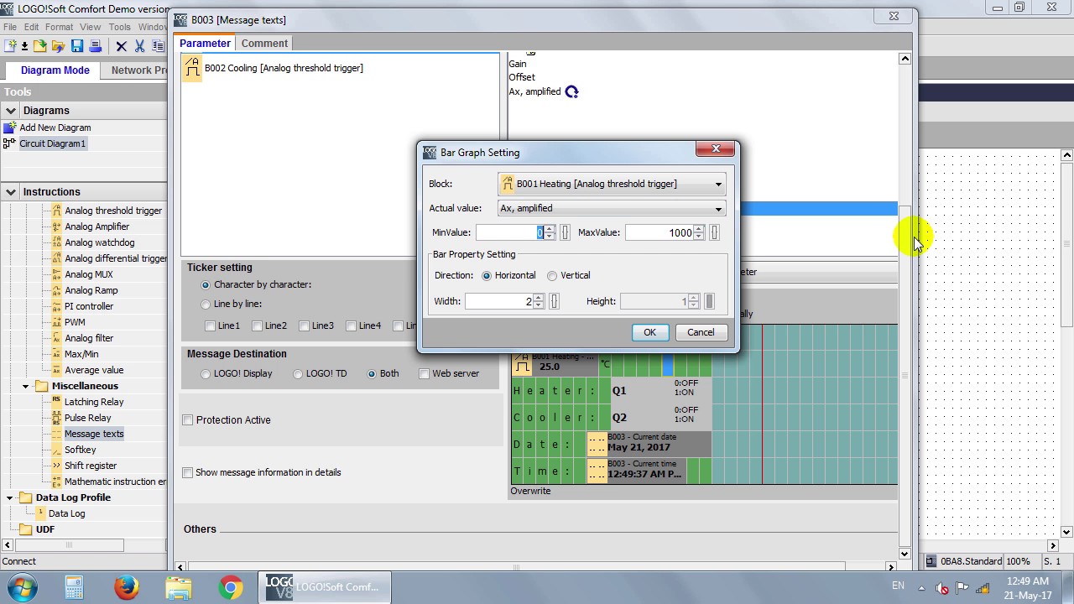Click OK in Bar Graph Setting
Viewport: 1074px width, 604px height.
649,332
